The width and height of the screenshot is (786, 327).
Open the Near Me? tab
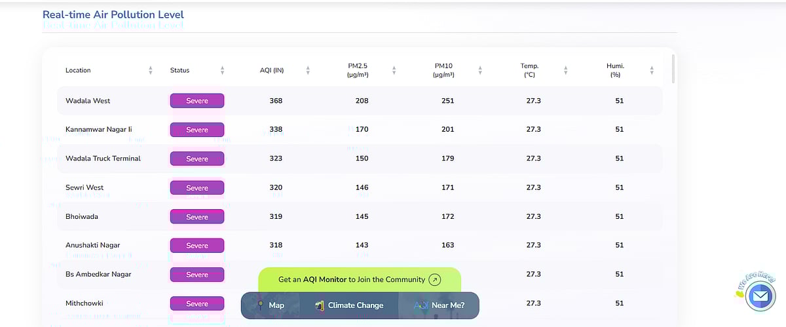tap(440, 305)
